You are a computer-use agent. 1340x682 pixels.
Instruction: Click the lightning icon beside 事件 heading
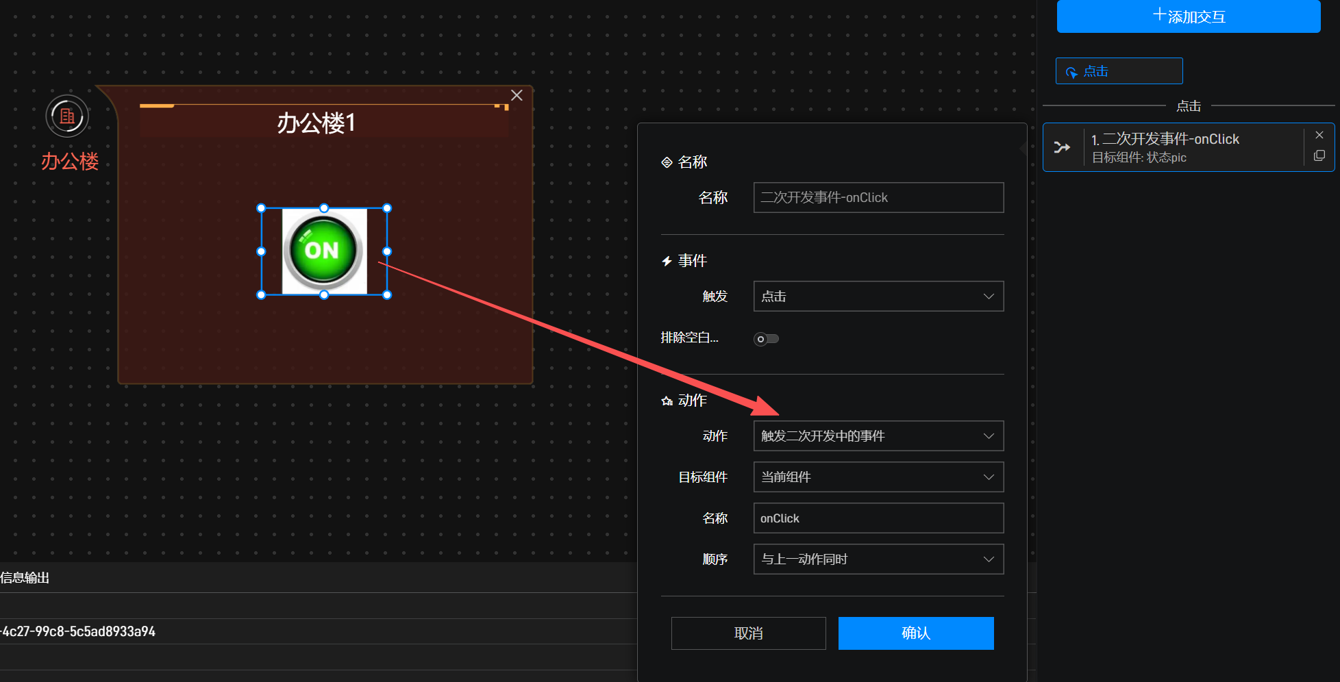(667, 261)
